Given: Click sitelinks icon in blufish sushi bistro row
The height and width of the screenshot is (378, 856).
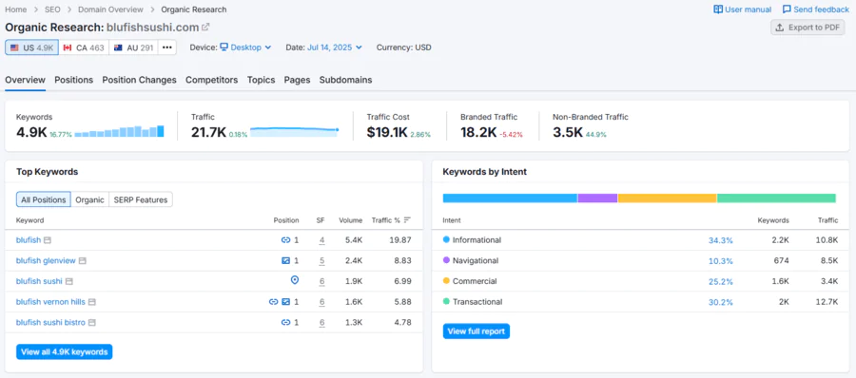Looking at the screenshot, I should [x=285, y=322].
